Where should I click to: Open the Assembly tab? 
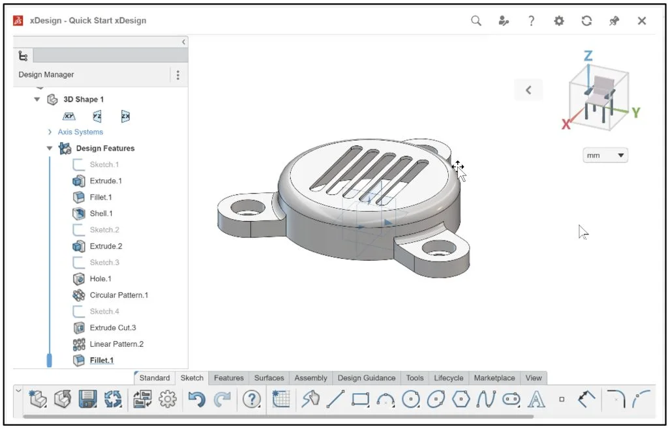(311, 378)
